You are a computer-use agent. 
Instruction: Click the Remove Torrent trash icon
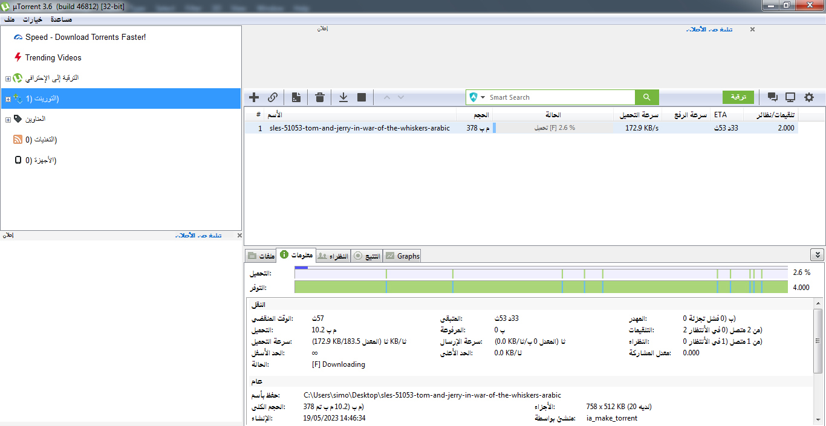pyautogui.click(x=320, y=97)
